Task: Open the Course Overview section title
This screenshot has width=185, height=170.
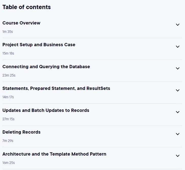Action: (21, 23)
